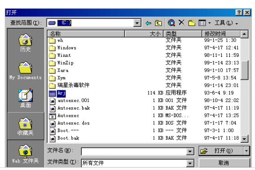Click the MS-DOS... type cell
The width and height of the screenshot is (255, 170).
(177, 115)
